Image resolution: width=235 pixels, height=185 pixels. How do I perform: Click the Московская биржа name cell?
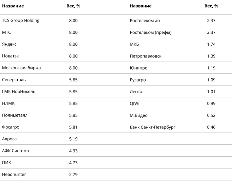pyautogui.click(x=21, y=68)
